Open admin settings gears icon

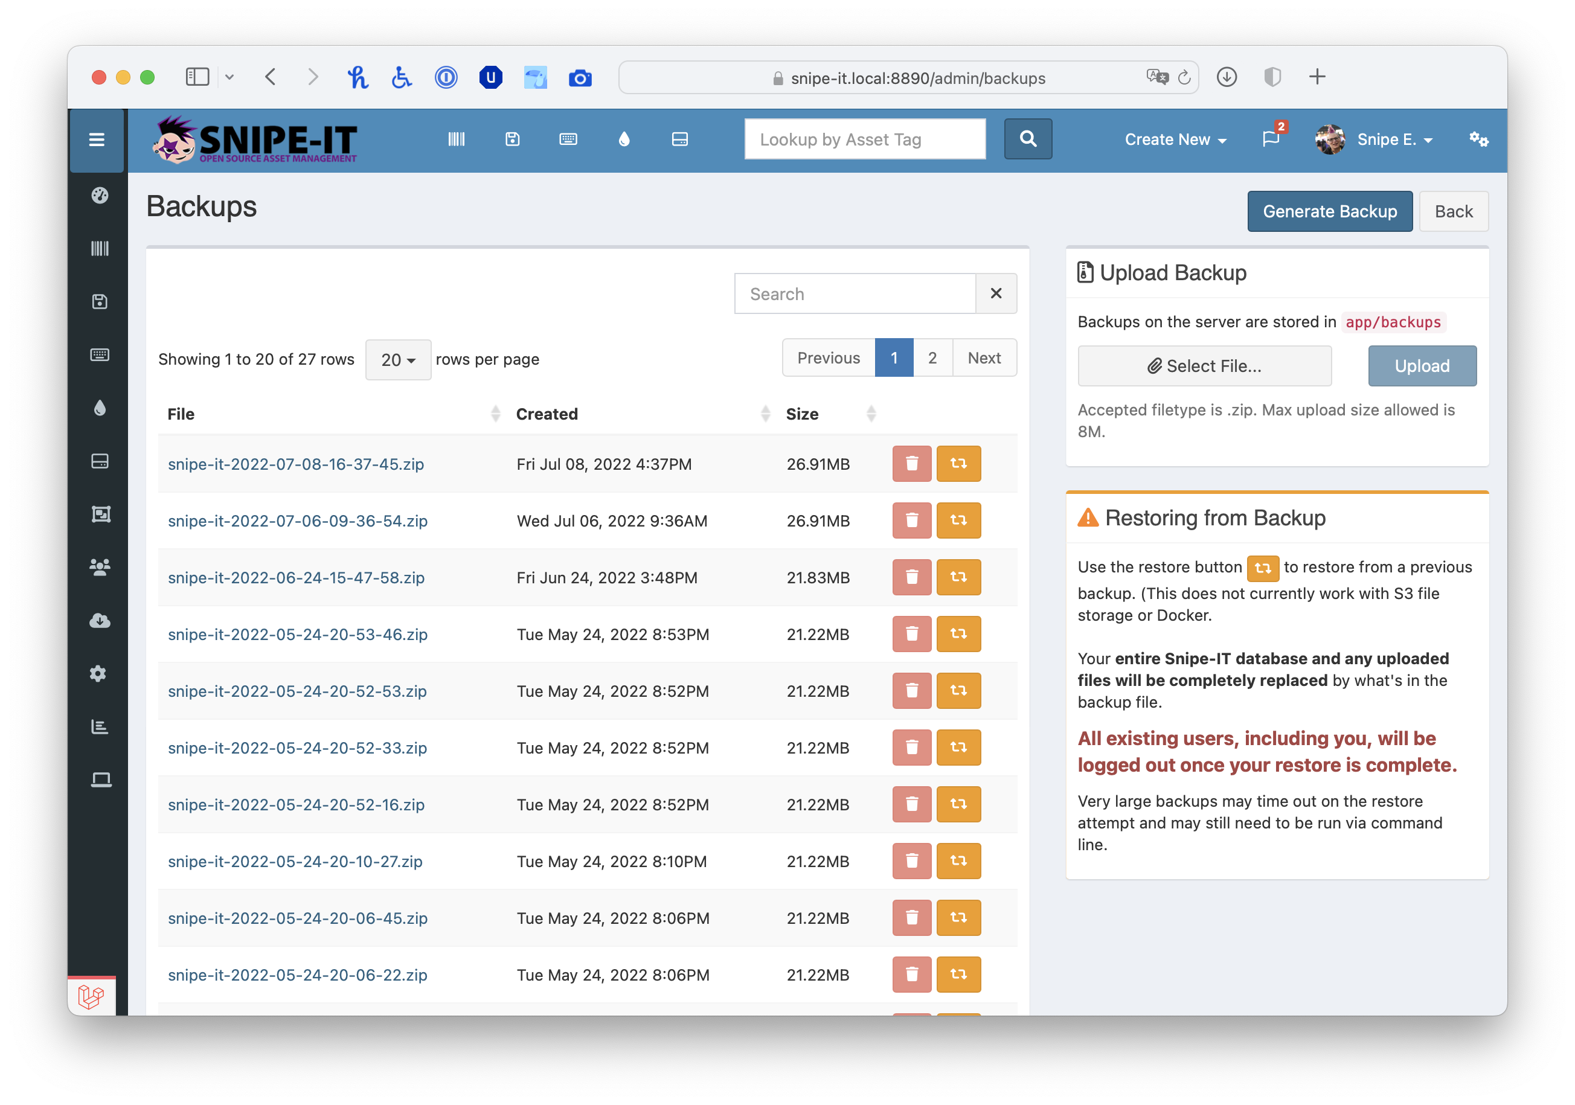coord(1478,140)
